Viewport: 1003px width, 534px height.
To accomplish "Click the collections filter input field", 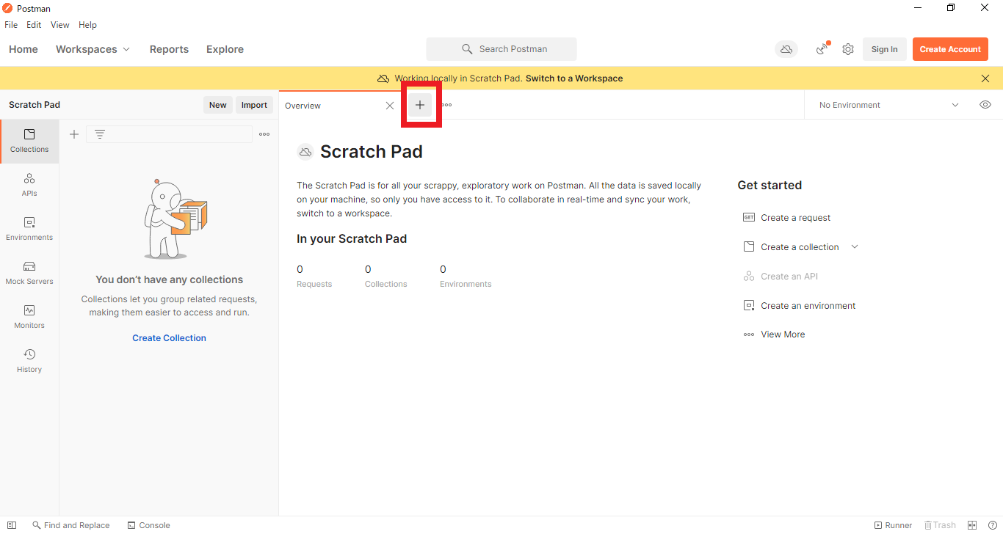I will click(x=169, y=134).
